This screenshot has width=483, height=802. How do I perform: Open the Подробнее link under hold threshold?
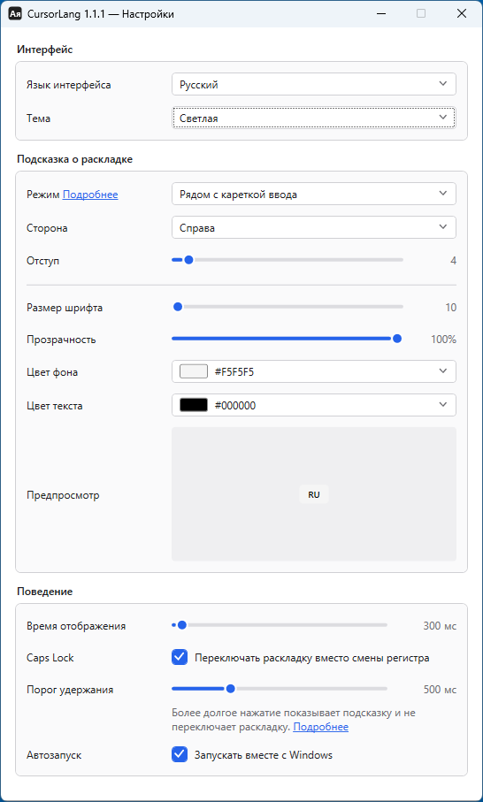(320, 727)
